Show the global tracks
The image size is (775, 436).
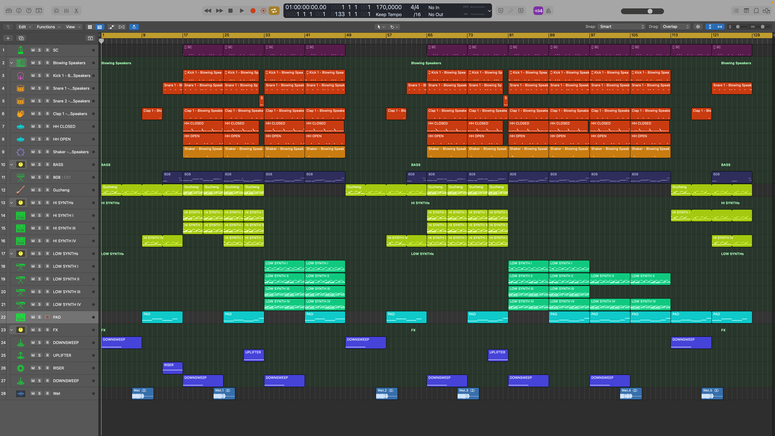click(90, 38)
